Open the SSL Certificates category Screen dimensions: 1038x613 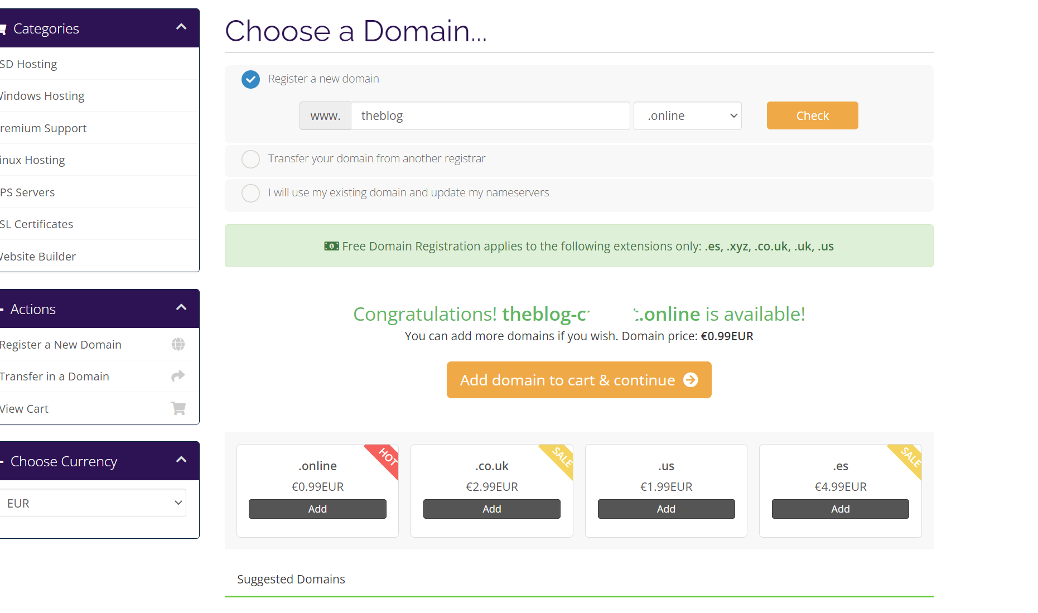[x=37, y=224]
